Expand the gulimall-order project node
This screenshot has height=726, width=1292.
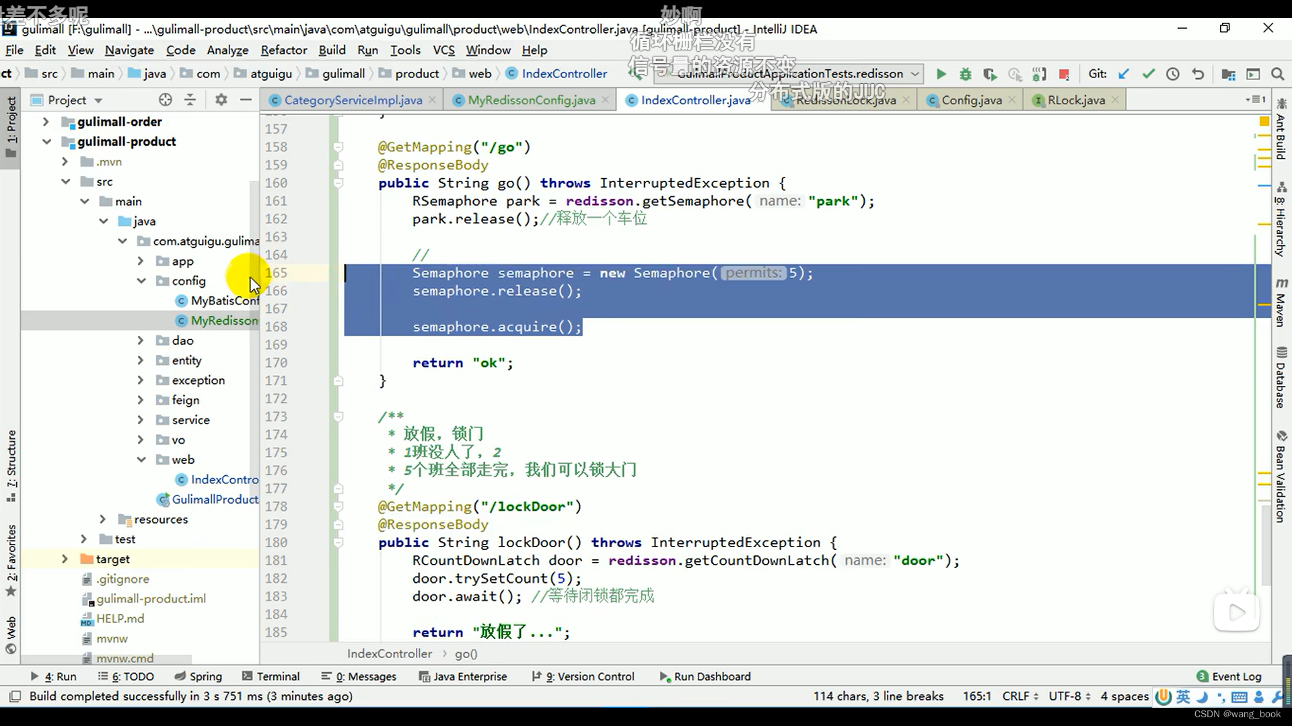pyautogui.click(x=44, y=120)
